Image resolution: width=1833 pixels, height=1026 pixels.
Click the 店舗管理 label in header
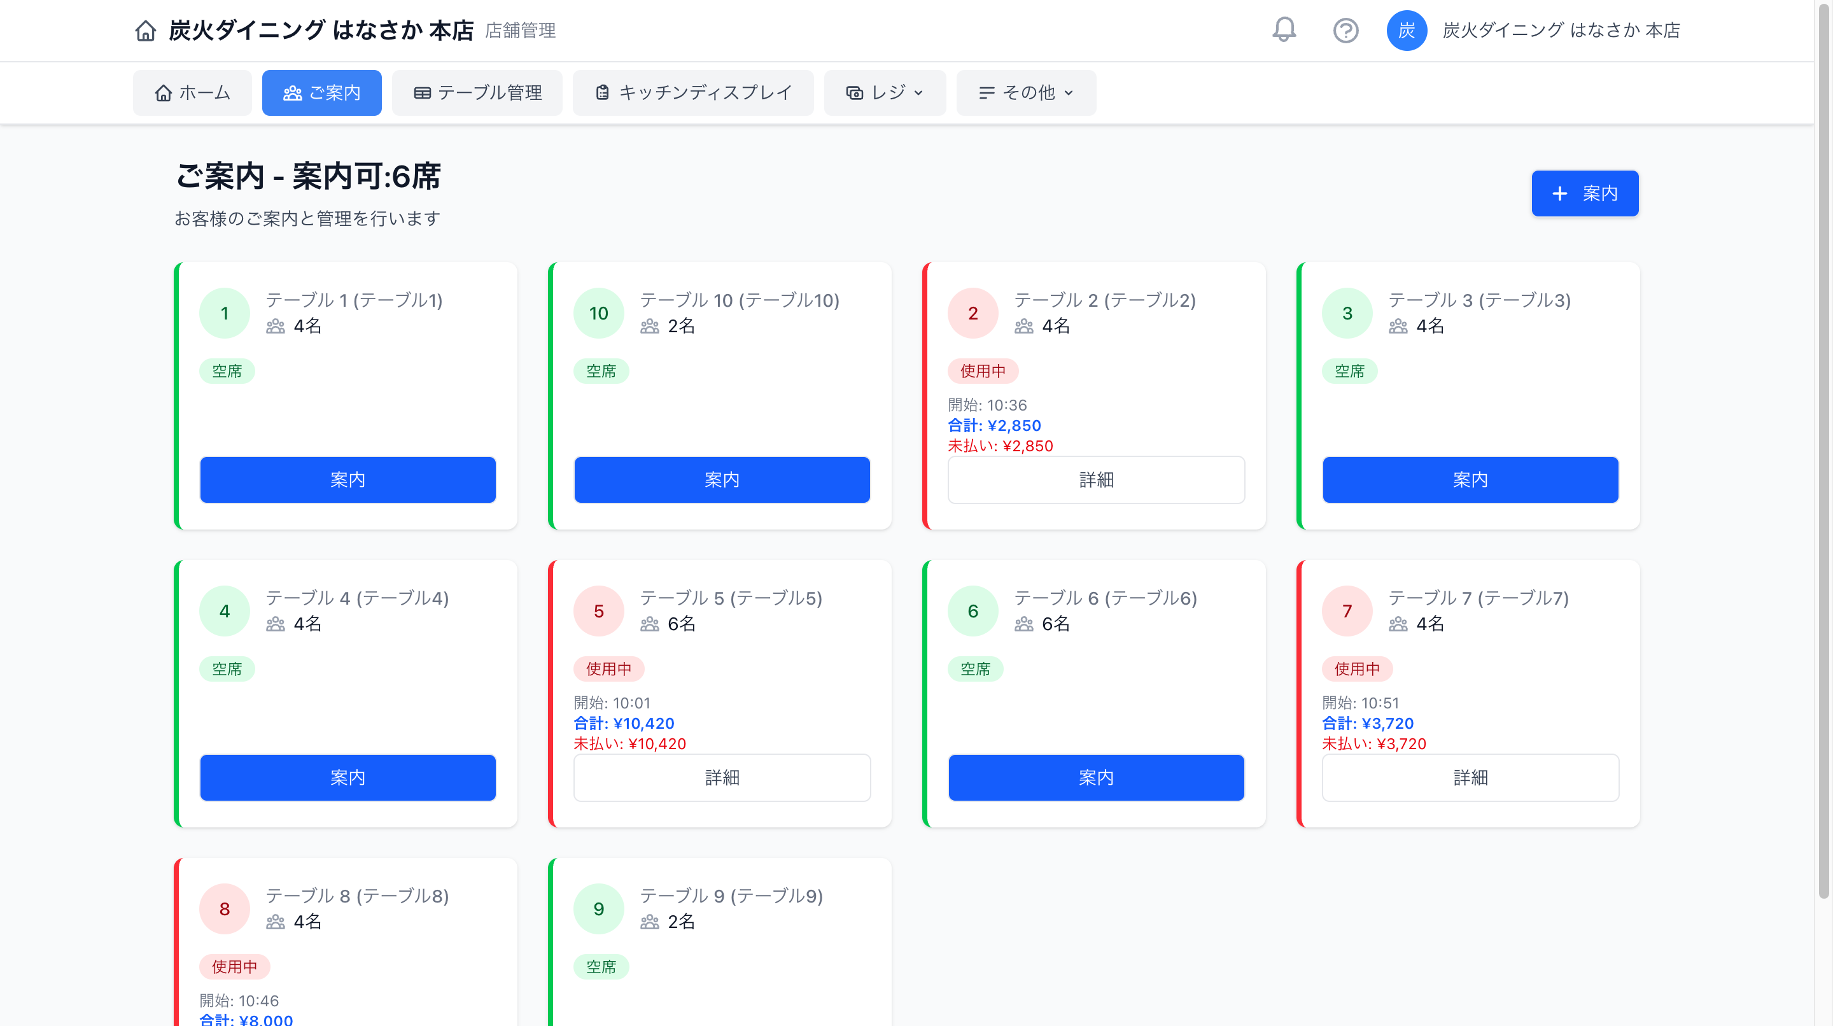click(520, 31)
